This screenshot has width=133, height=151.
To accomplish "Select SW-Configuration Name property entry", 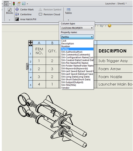I will point(77,57).
